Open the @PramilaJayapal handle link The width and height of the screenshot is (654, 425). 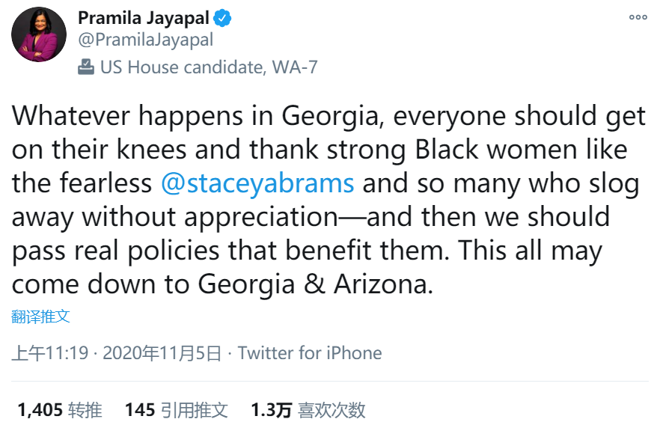(145, 40)
